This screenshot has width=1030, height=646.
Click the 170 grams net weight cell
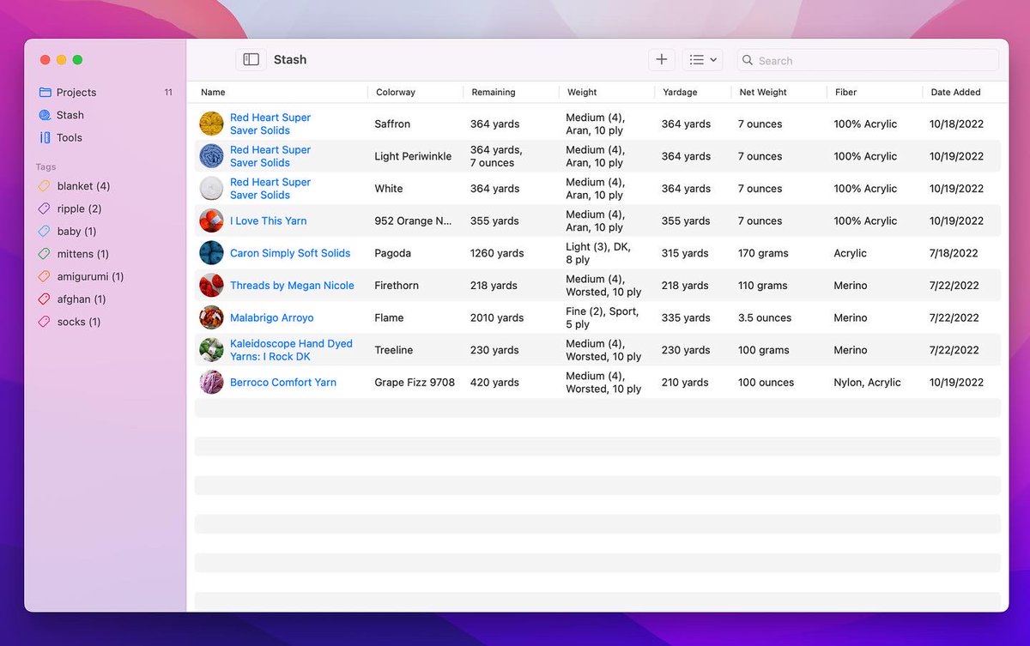pyautogui.click(x=763, y=253)
